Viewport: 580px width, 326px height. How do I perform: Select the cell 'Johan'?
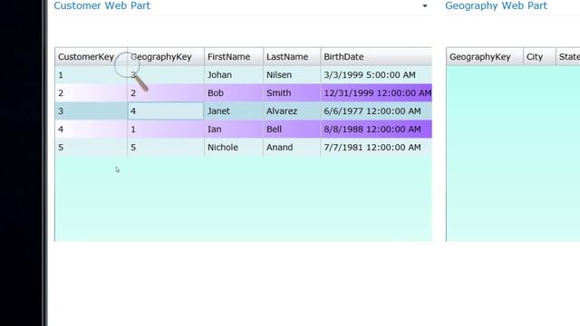234,74
